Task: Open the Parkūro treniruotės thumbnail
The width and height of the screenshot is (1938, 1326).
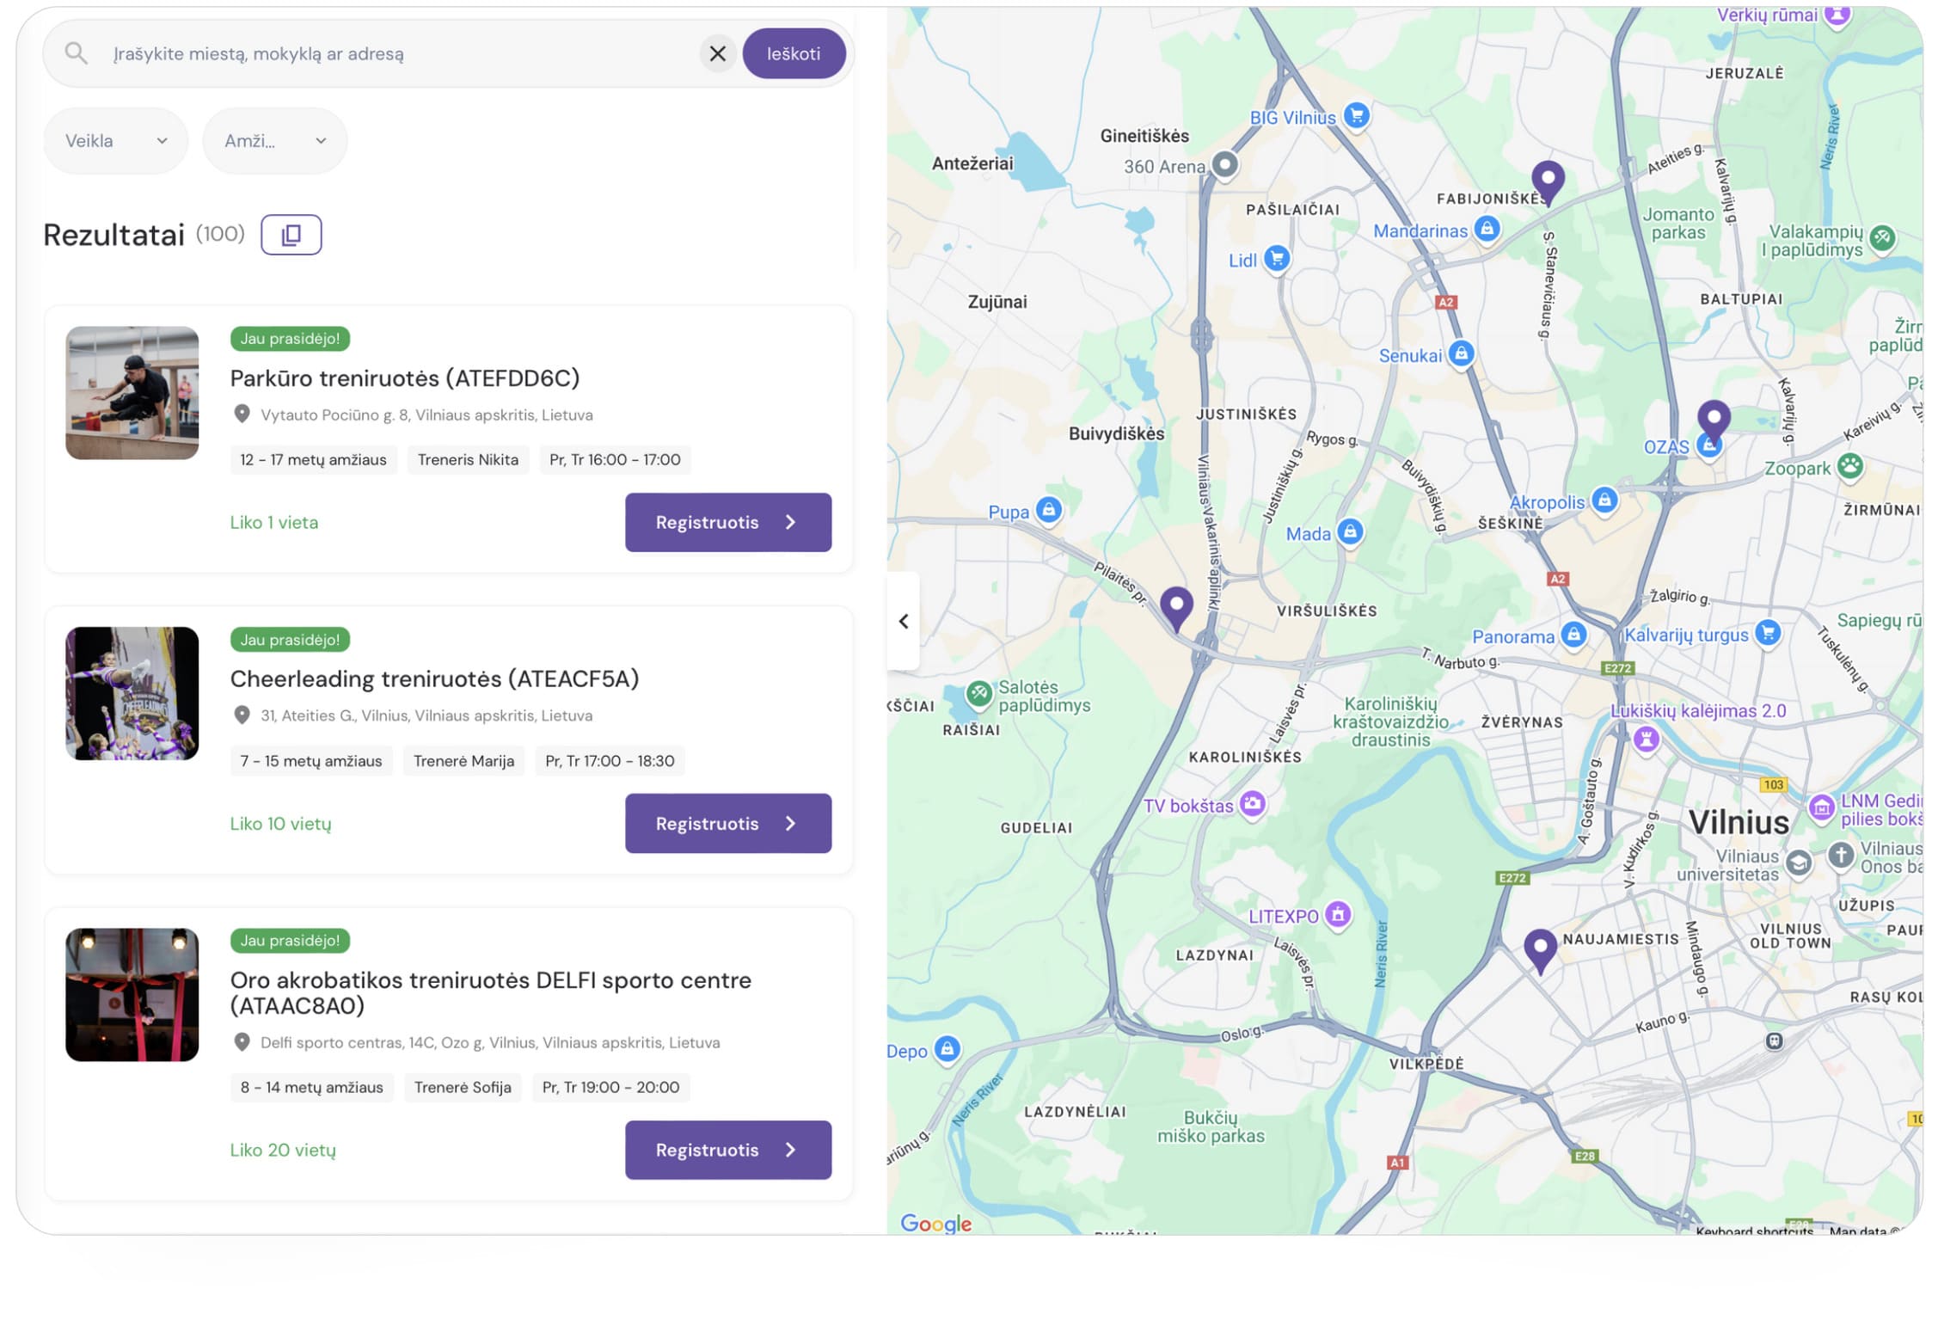Action: [x=132, y=393]
